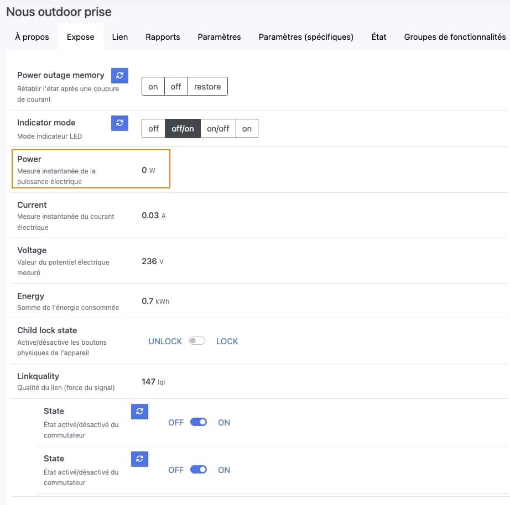Image resolution: width=510 pixels, height=505 pixels.
Task: Toggle the Child lock state switch
Action: tap(197, 340)
